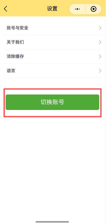Tap the bottom home indicator bar
The height and width of the screenshot is (224, 106).
52,222
